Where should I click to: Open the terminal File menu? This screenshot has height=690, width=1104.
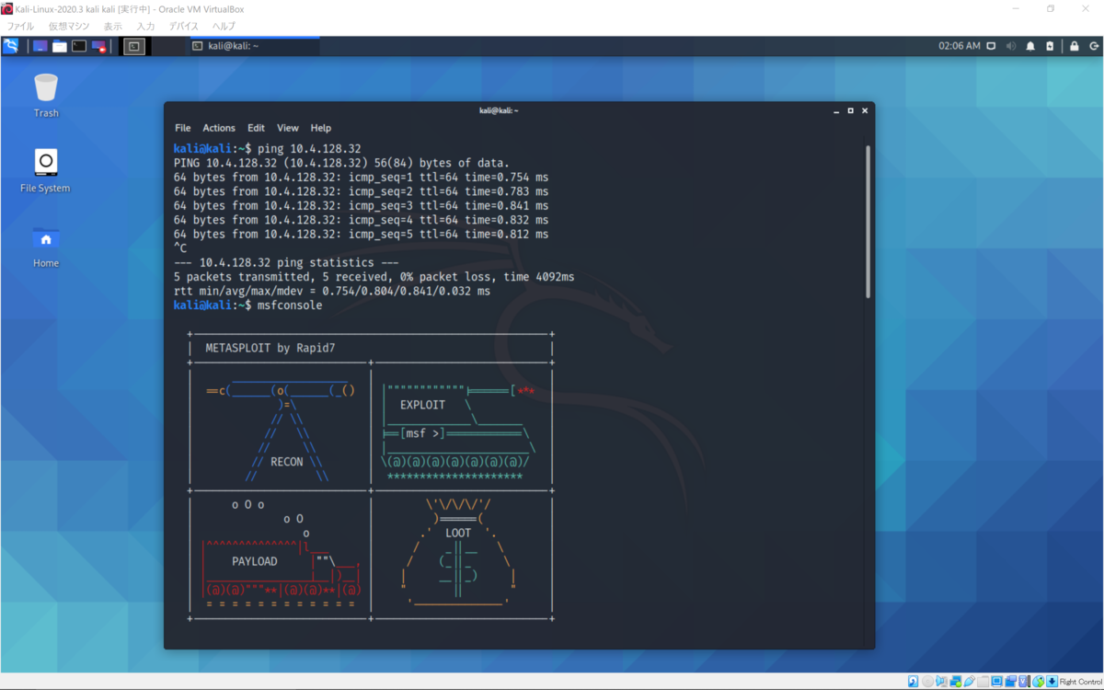click(x=183, y=128)
